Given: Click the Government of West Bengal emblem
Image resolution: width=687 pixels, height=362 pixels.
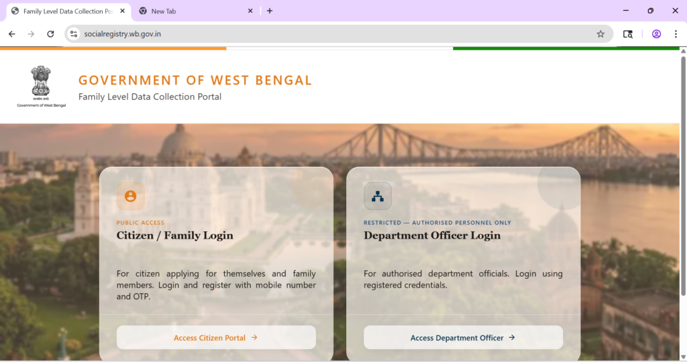Looking at the screenshot, I should [x=41, y=86].
